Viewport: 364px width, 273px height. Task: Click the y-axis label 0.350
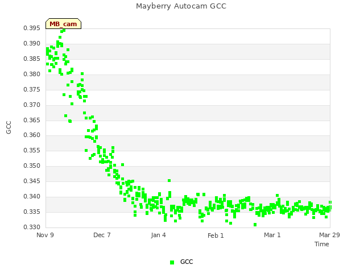coord(32,166)
